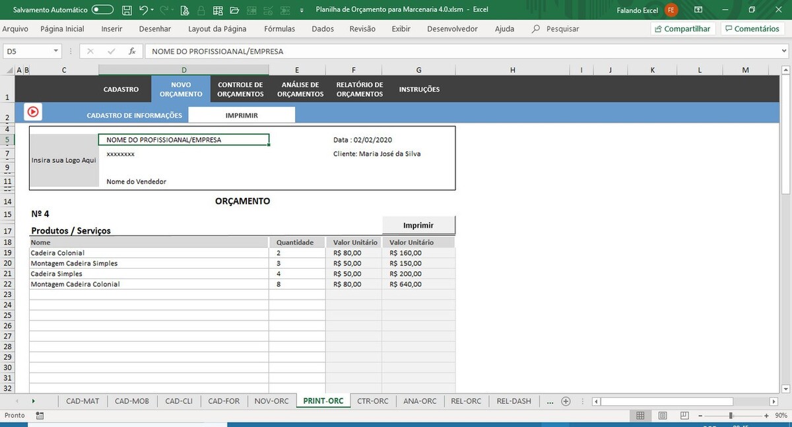Screen dimensions: 792x427
Task: Open the folder icon in quick access toolbar
Action: (234, 10)
